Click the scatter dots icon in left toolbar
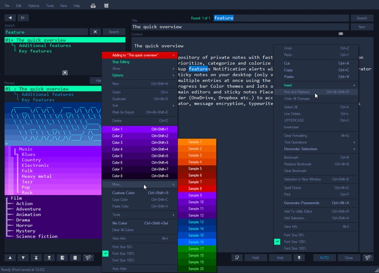This screenshot has width=379, height=273. (88, 258)
